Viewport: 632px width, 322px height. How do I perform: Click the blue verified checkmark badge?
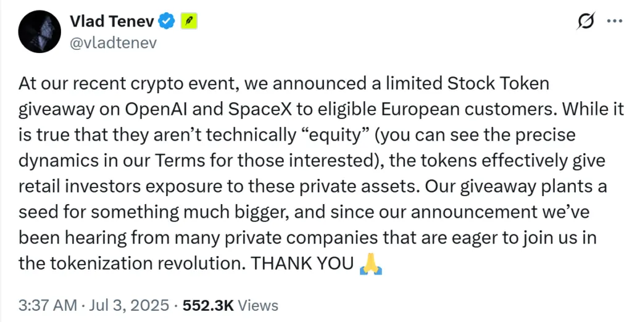click(165, 22)
